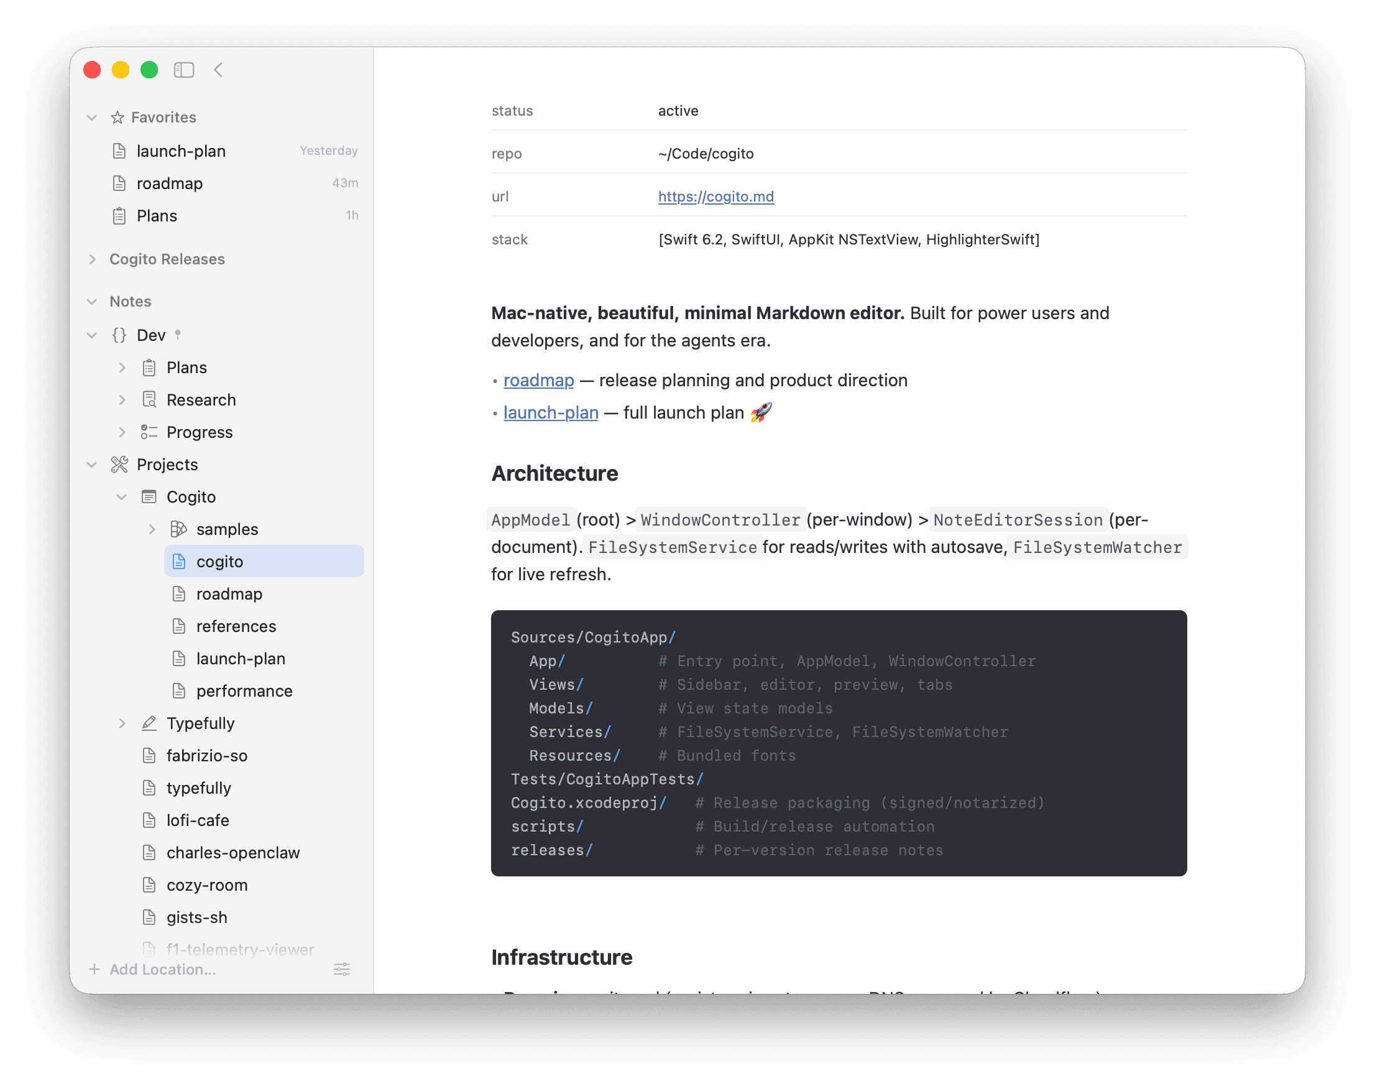This screenshot has height=1086, width=1375.
Task: Follow the launch-plan link in the document
Action: tap(551, 413)
